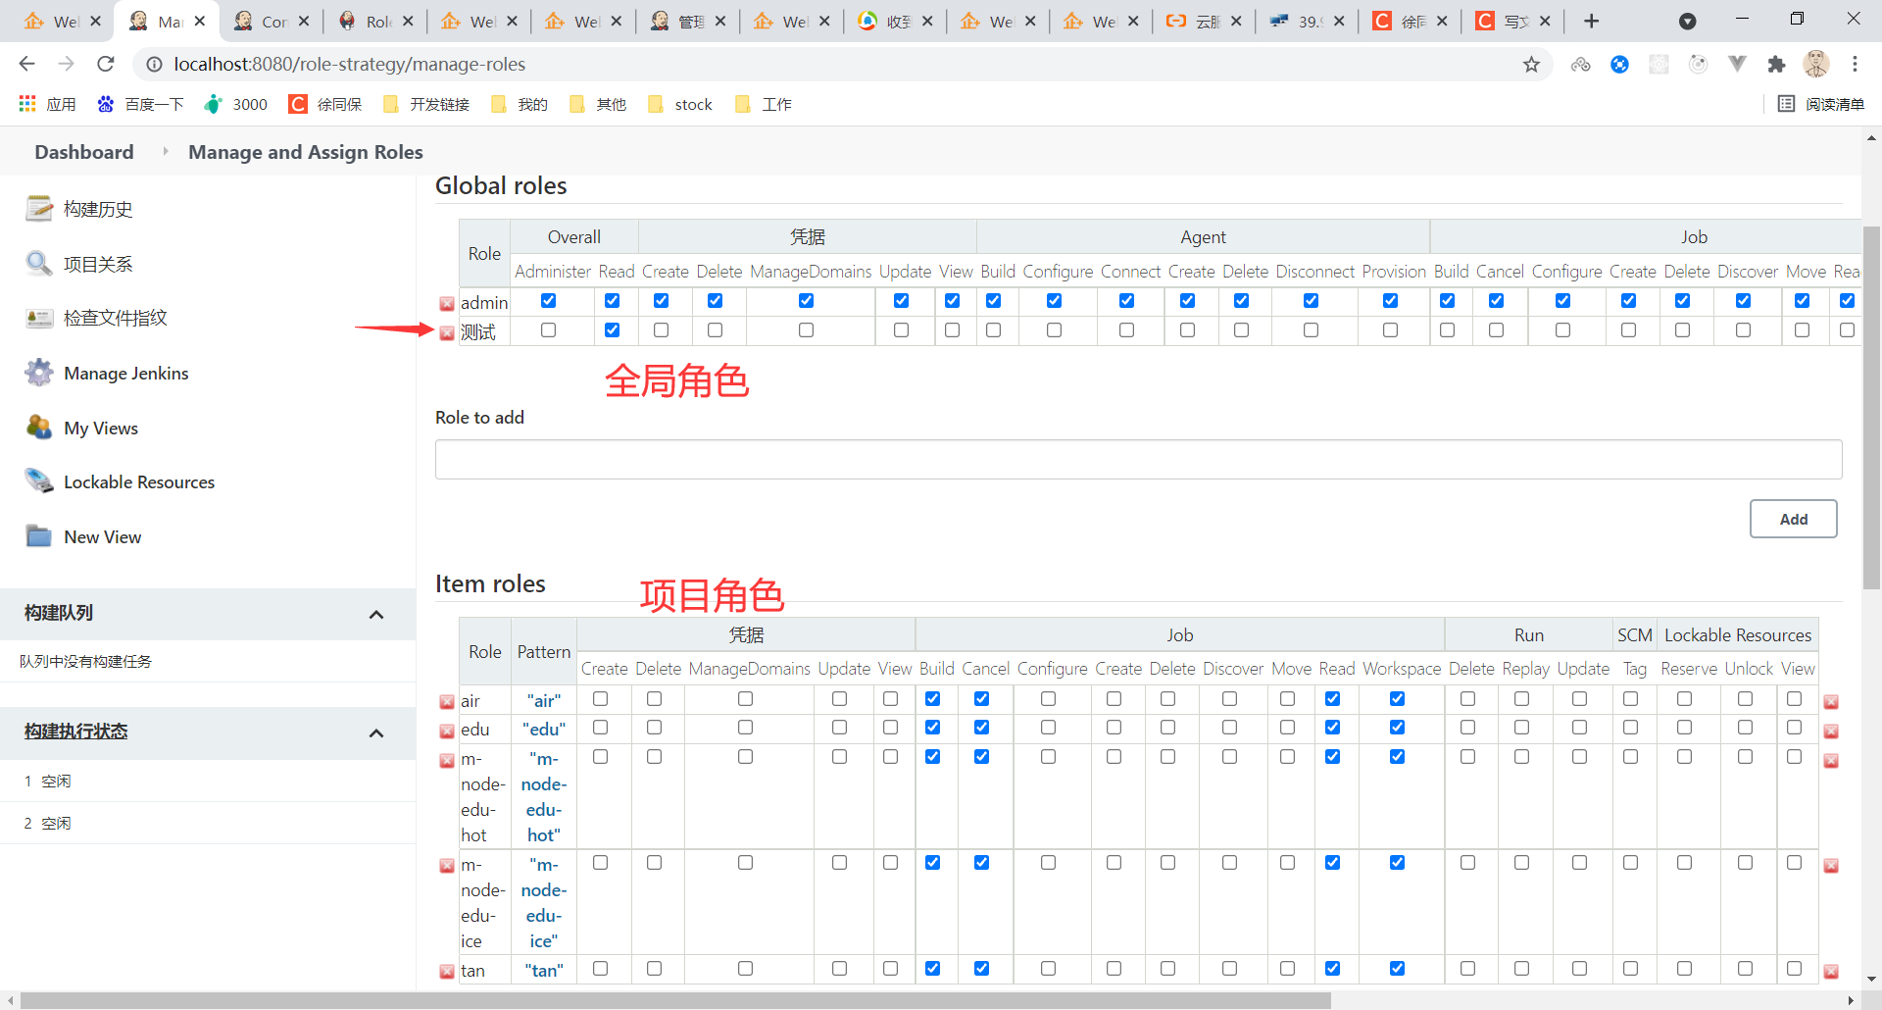Open the Chrome profile avatar

pos(1816,64)
